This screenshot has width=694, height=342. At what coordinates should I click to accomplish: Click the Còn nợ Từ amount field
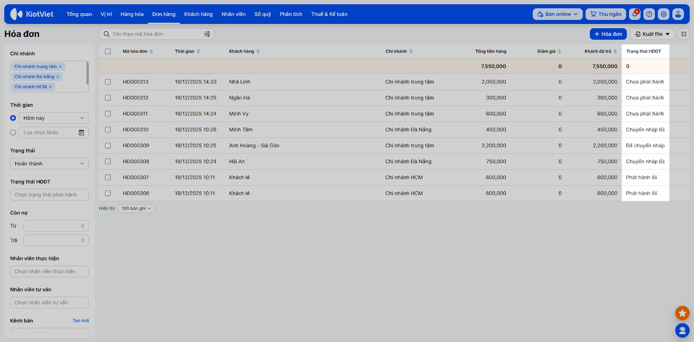click(56, 226)
